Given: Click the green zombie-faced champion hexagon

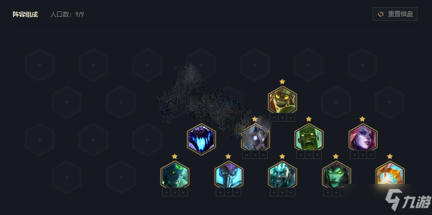Looking at the screenshot, I should point(309,137).
